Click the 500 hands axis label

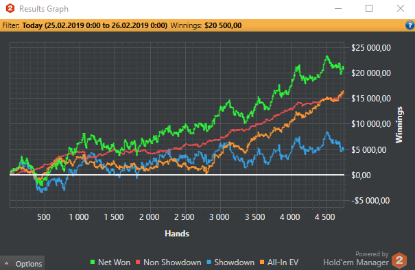point(44,217)
